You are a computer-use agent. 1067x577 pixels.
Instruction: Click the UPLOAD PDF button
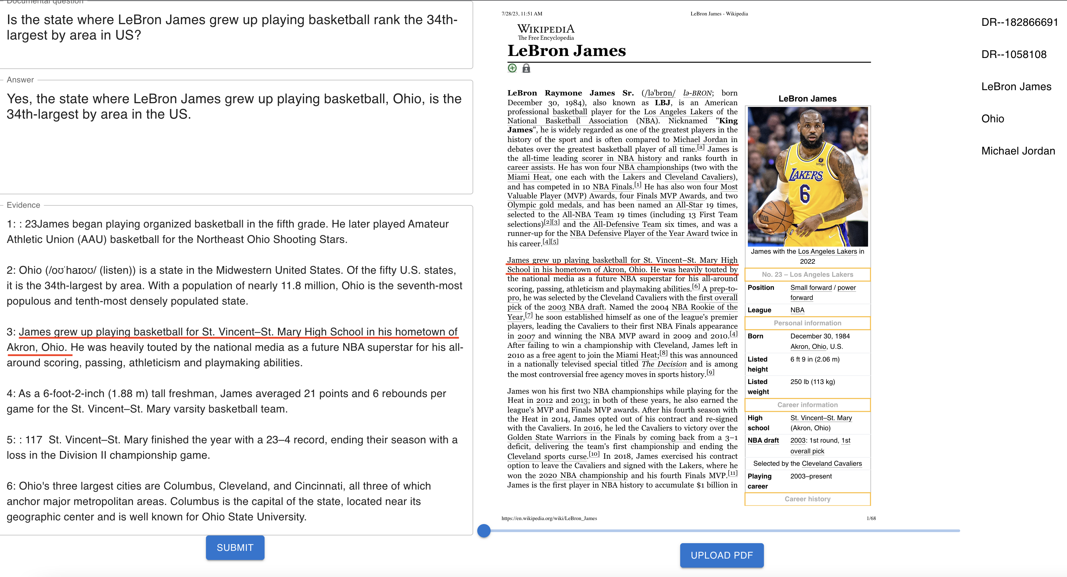[x=722, y=555]
